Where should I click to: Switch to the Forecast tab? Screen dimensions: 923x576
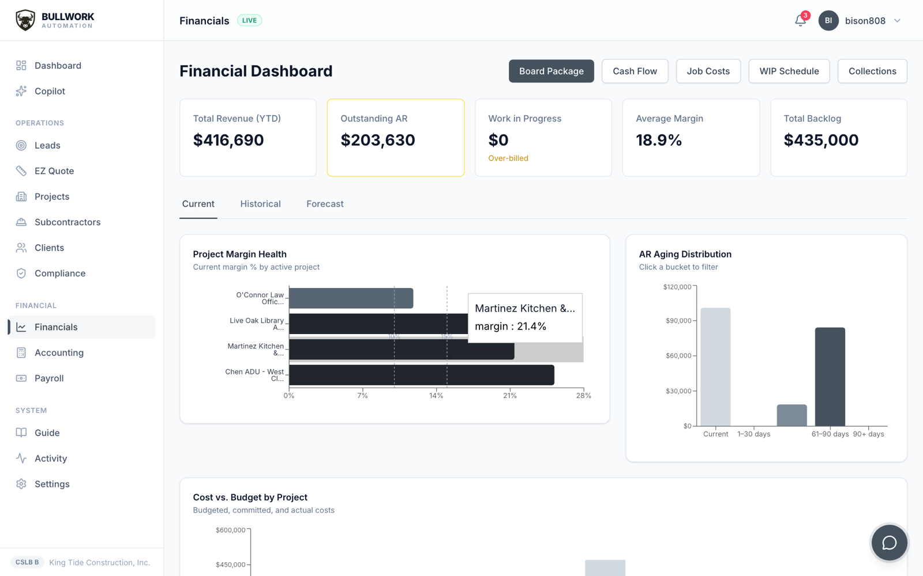[x=325, y=204]
